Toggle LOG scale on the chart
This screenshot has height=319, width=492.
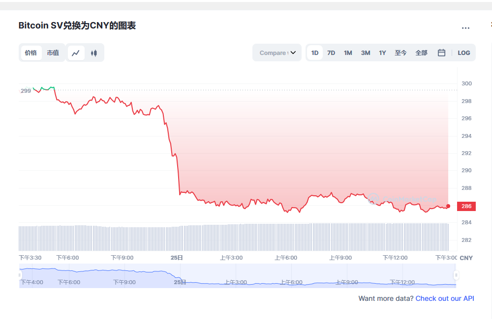coord(464,53)
